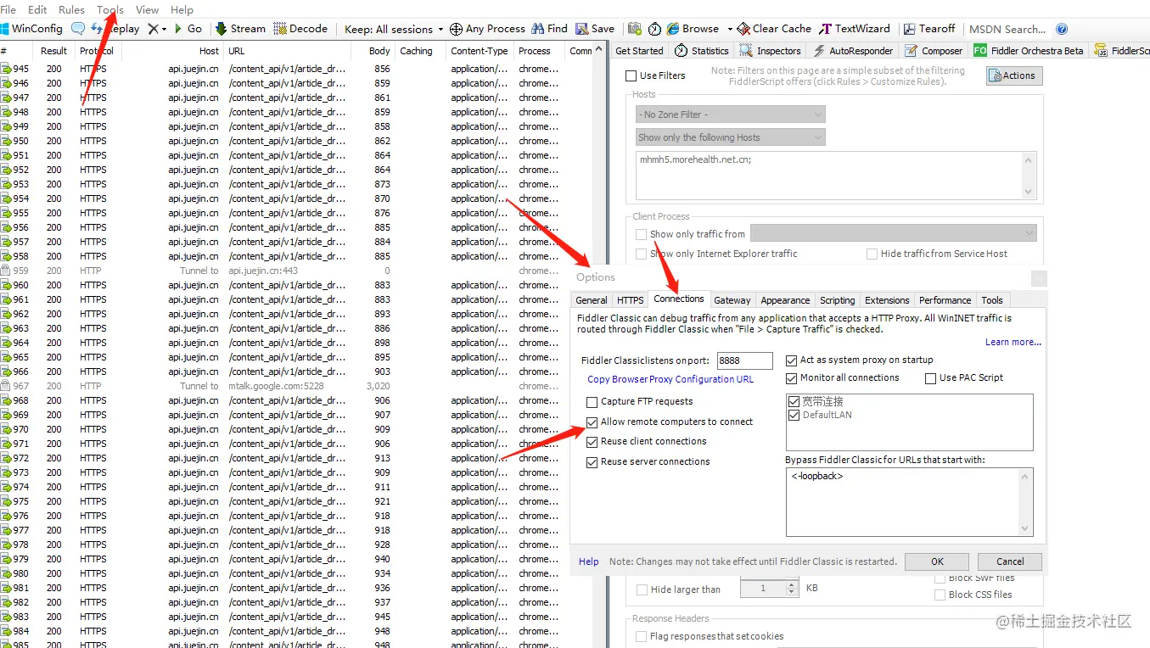Click the Go resume button
The image size is (1150, 648).
click(x=188, y=28)
